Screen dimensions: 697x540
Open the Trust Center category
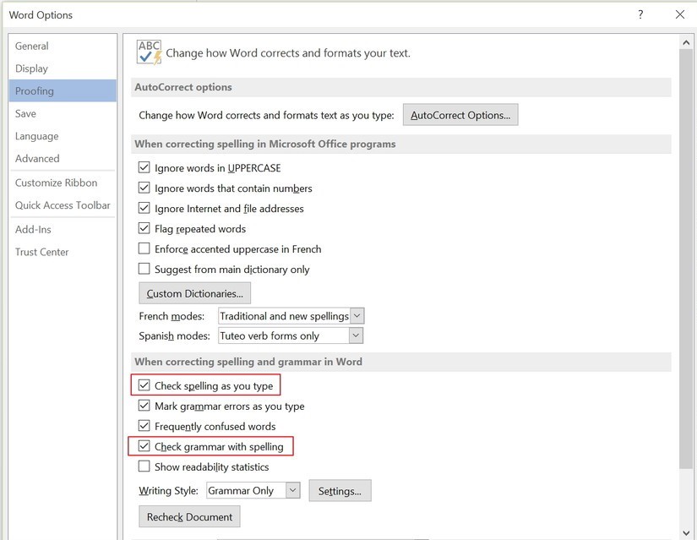click(63, 252)
